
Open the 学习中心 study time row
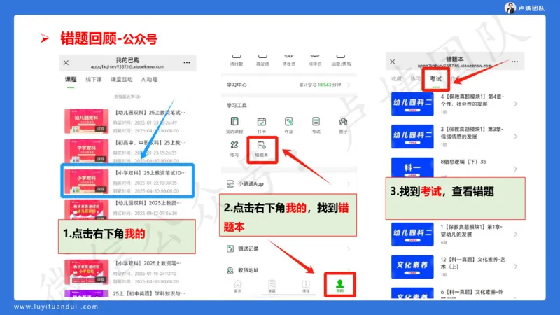point(288,85)
